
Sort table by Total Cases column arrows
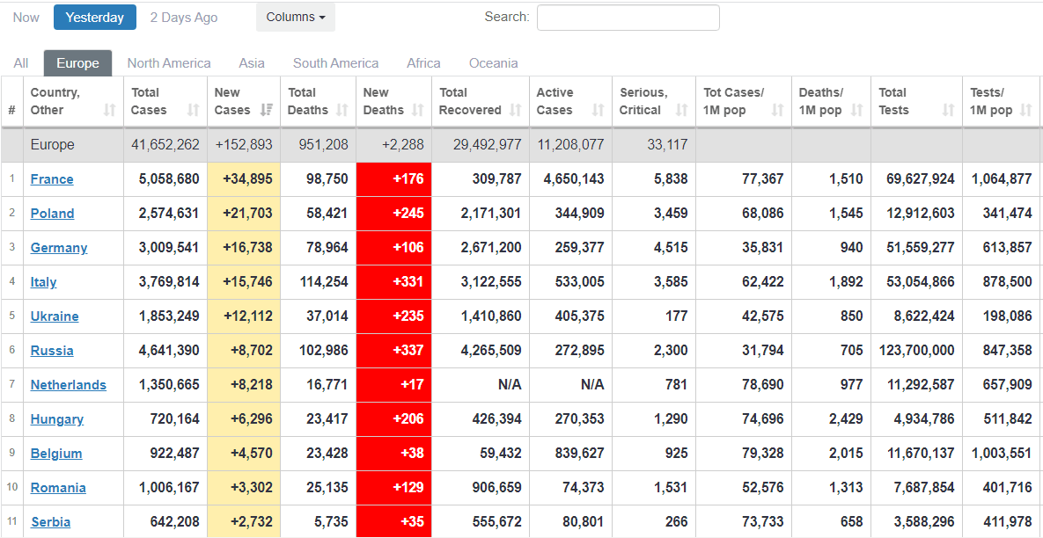point(193,111)
